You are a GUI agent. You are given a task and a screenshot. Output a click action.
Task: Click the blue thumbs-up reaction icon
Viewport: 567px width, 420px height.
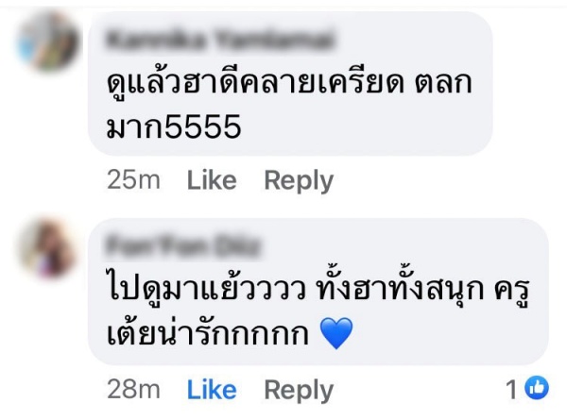coord(536,388)
